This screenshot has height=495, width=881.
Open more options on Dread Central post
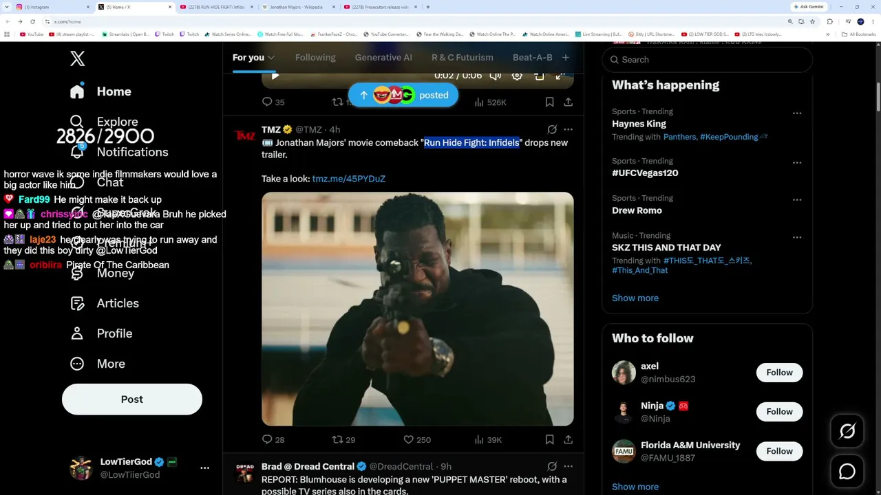[x=568, y=467]
